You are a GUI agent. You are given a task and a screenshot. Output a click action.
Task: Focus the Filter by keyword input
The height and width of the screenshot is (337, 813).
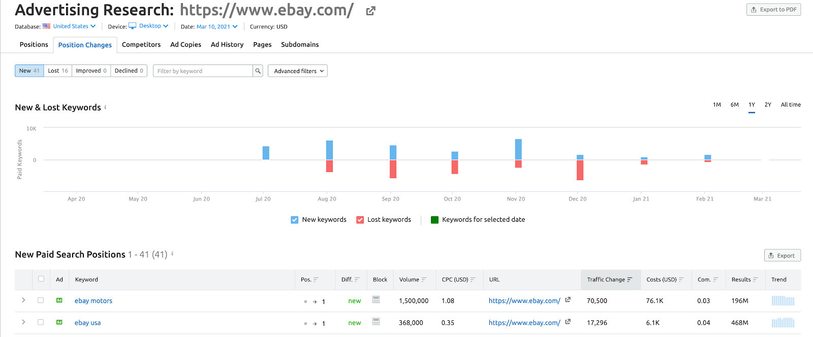[203, 71]
